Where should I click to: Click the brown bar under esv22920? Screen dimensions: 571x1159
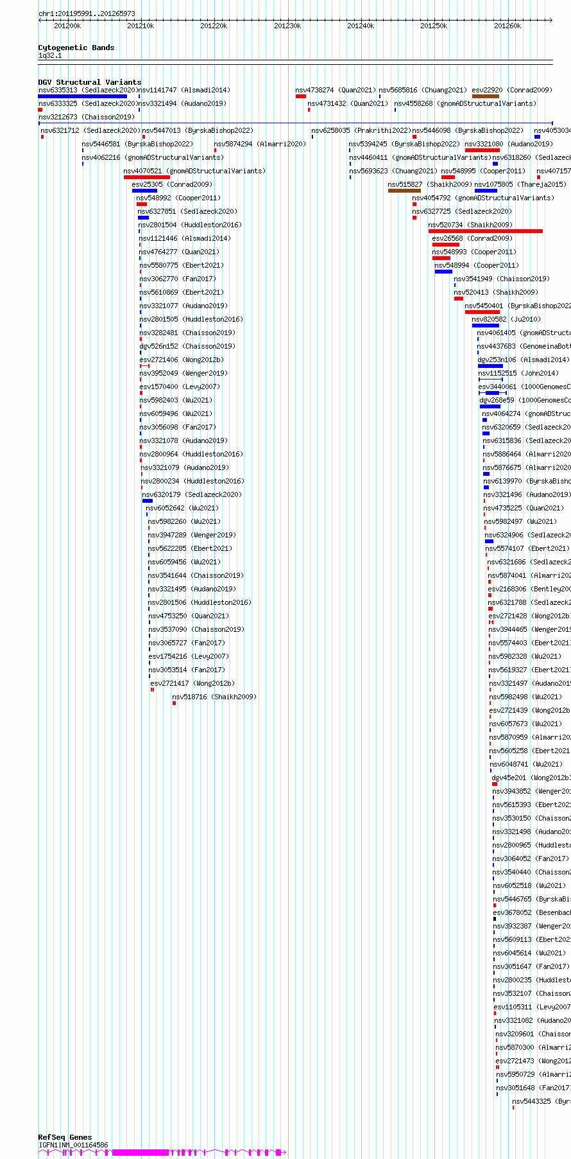[486, 96]
